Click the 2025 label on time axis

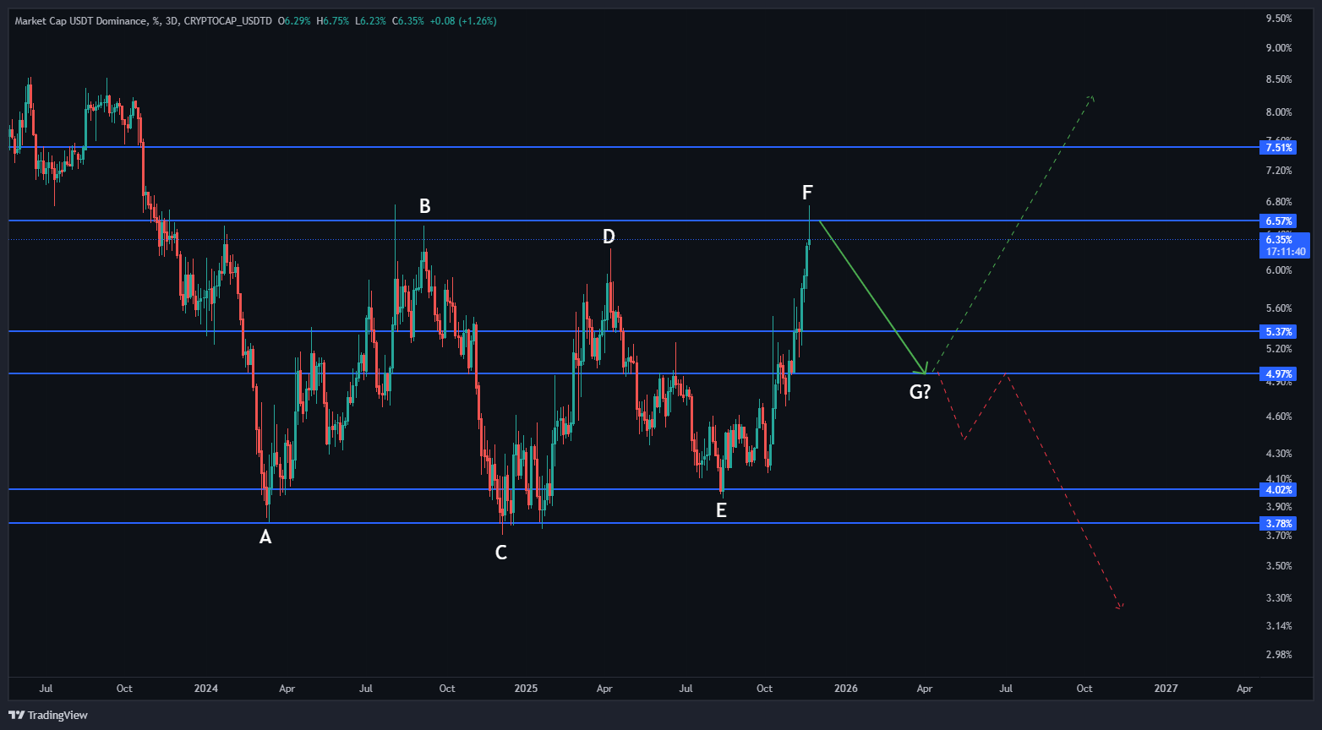pos(526,689)
